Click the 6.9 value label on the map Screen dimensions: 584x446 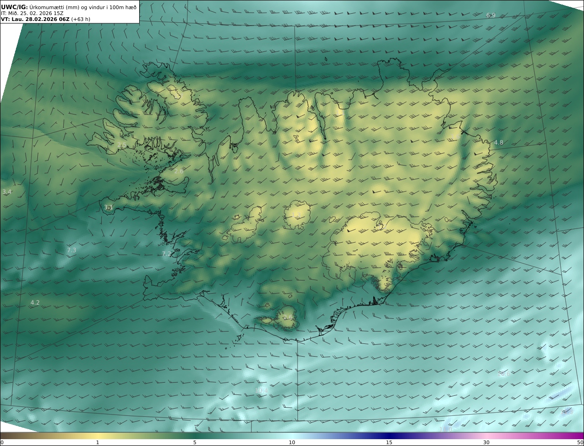pos(491,16)
